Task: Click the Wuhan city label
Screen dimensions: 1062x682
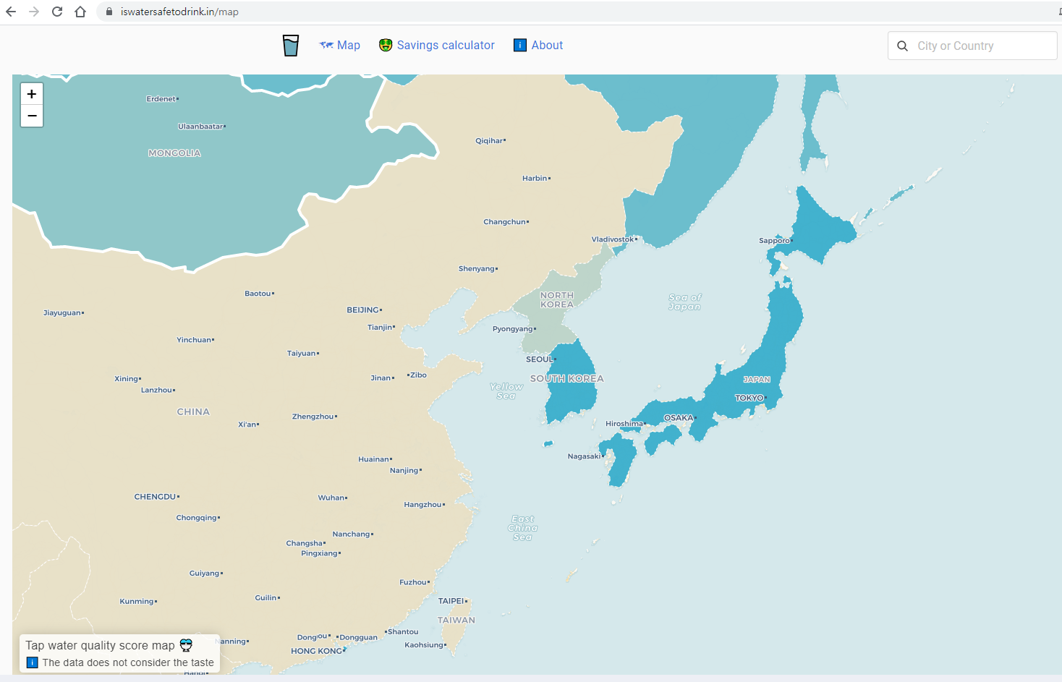Action: pos(331,497)
